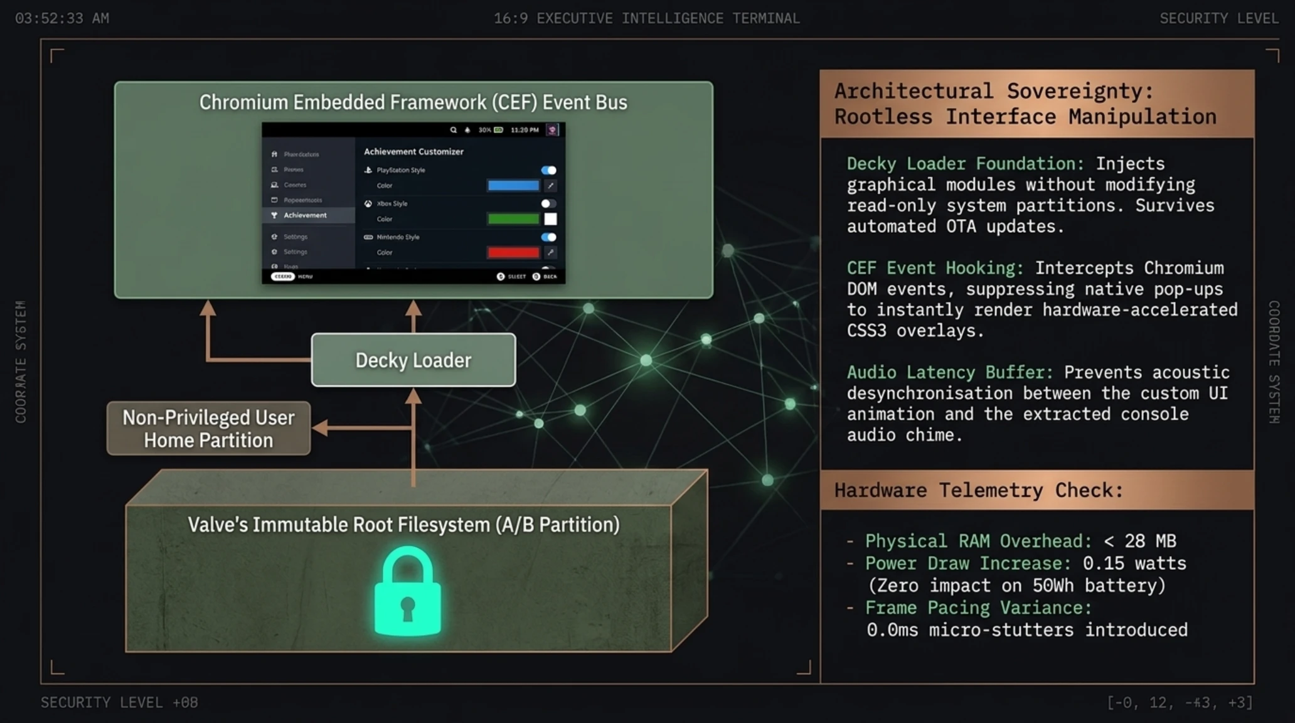The height and width of the screenshot is (723, 1295).
Task: Click the Nintendo controller icon
Action: pos(368,237)
